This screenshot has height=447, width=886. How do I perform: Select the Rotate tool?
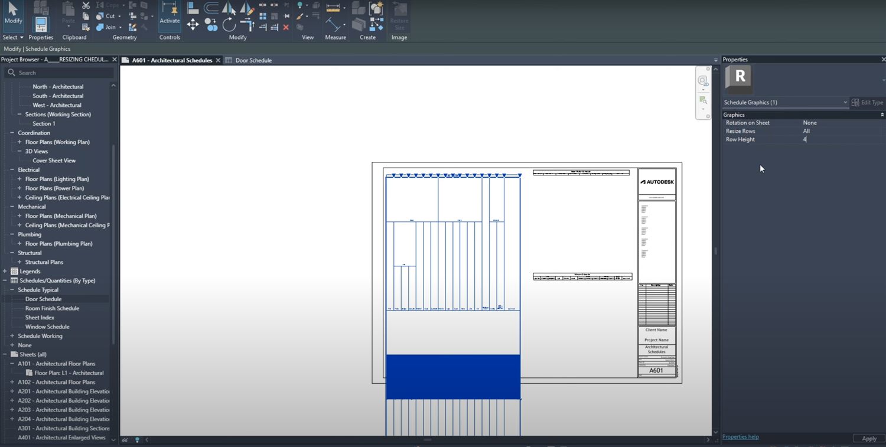pos(229,25)
